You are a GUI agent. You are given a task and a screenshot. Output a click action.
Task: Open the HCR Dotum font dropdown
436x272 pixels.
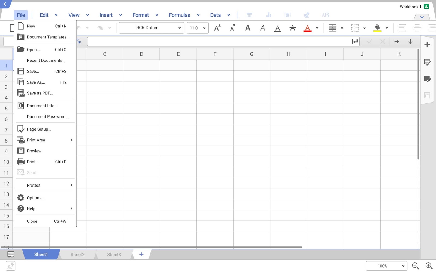coord(152,28)
